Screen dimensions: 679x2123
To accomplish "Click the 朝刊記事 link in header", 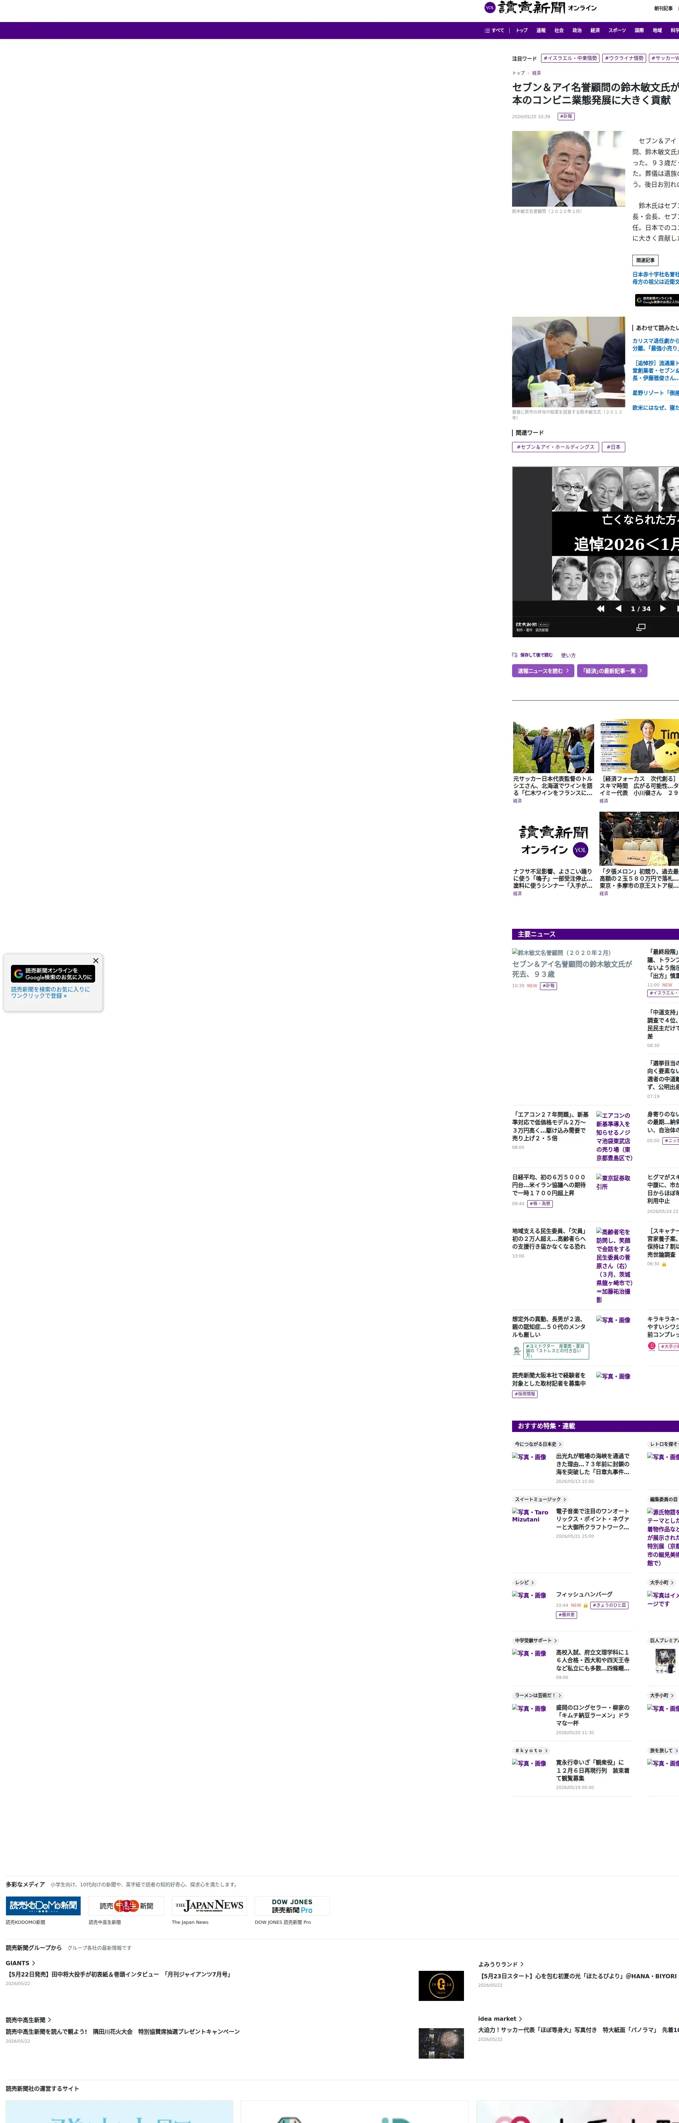I will [663, 8].
